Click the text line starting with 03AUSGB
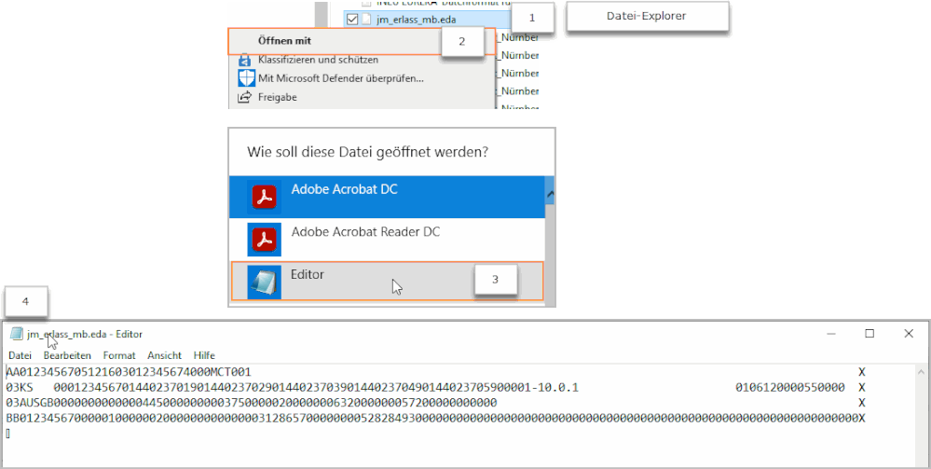The height and width of the screenshot is (469, 931). click(x=252, y=404)
